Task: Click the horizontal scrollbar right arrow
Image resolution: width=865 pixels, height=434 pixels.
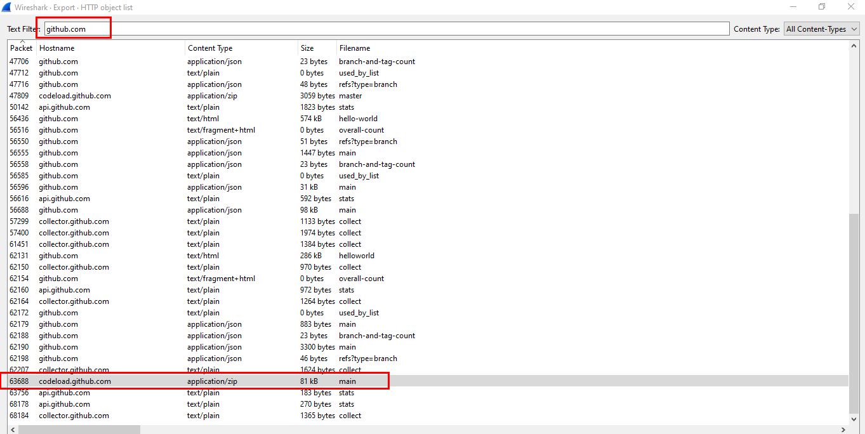Action: [x=845, y=430]
